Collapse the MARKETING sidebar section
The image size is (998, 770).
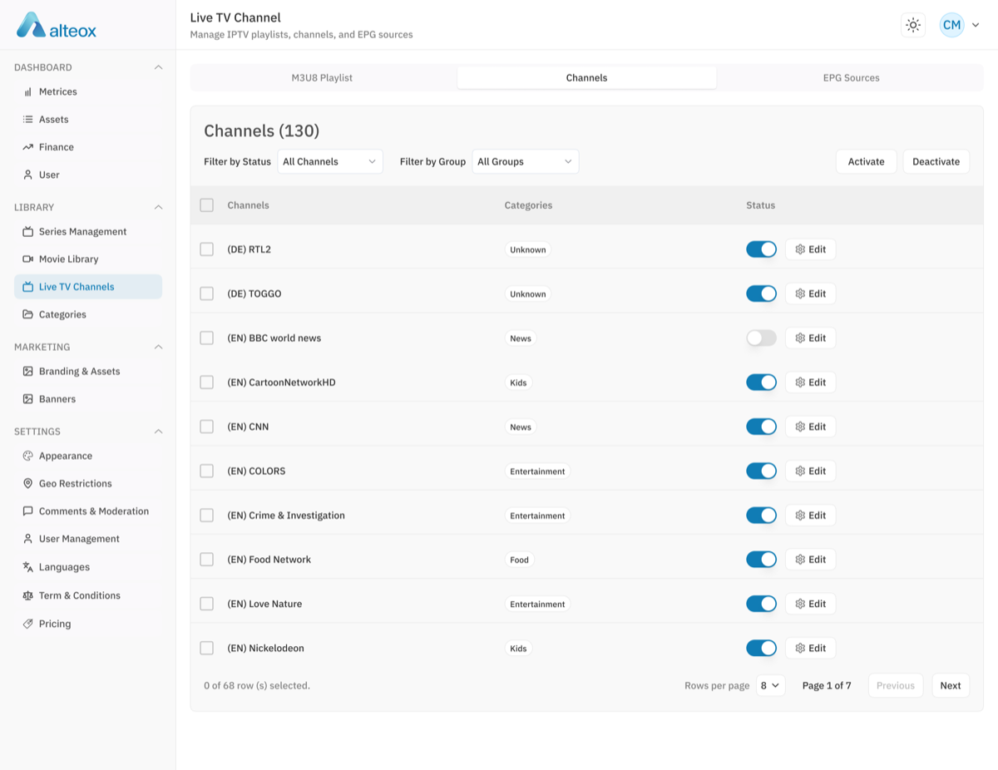pyautogui.click(x=158, y=347)
